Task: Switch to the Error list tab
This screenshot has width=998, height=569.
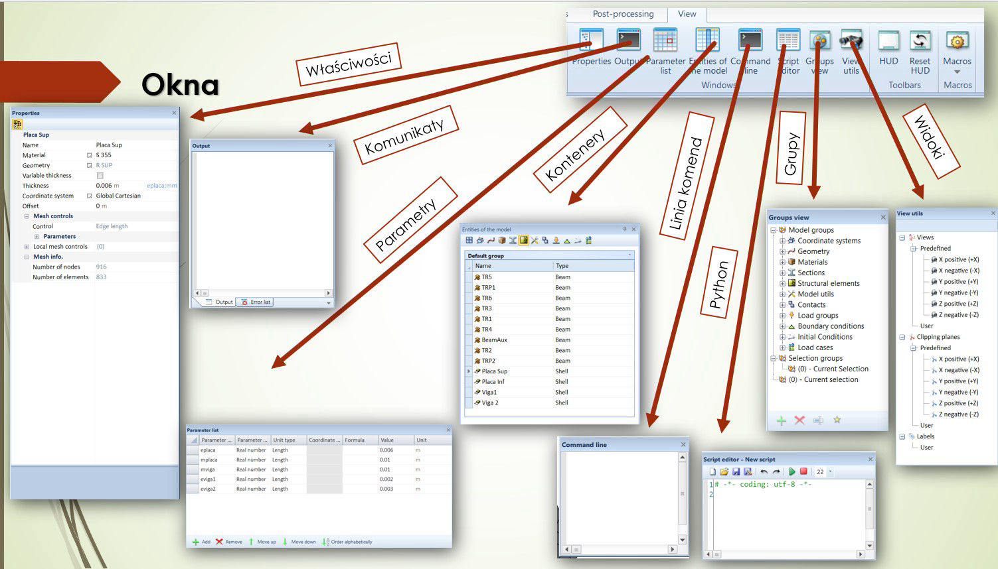Action: tap(256, 302)
